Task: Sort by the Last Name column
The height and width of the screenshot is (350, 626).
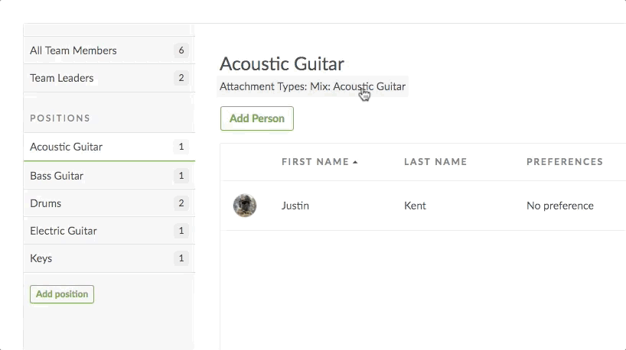Action: tap(435, 162)
